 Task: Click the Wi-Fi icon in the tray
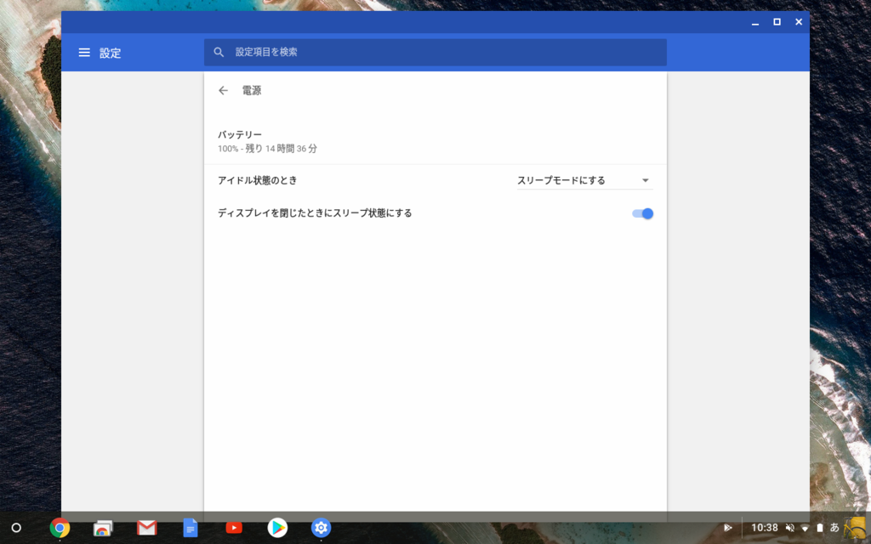point(805,528)
